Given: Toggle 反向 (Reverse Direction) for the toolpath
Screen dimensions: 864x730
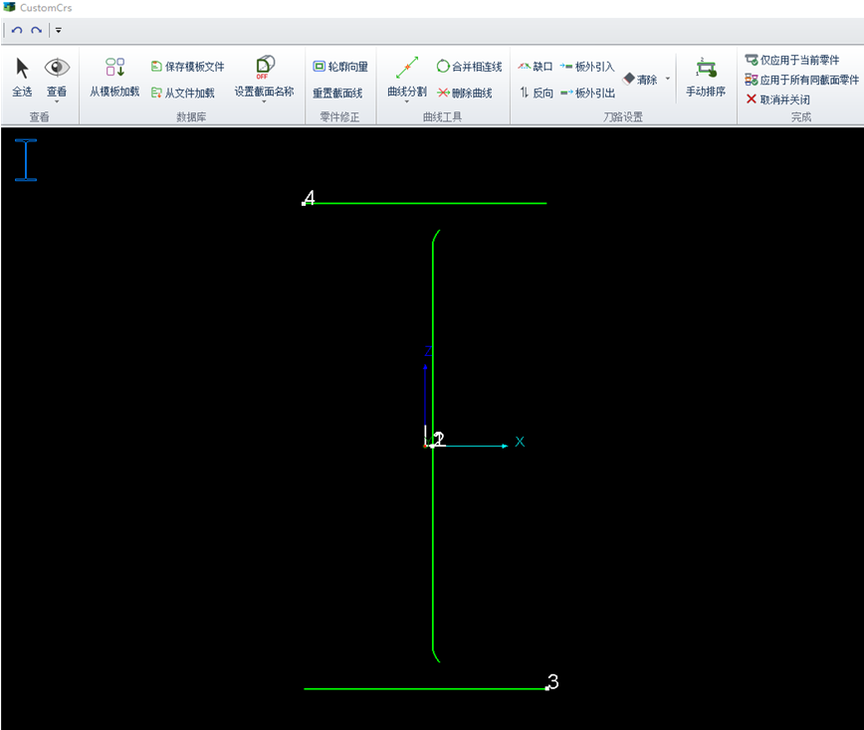Looking at the screenshot, I should (536, 92).
